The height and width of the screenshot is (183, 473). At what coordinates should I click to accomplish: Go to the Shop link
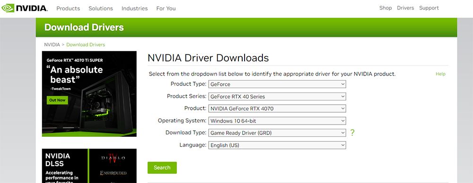(385, 8)
